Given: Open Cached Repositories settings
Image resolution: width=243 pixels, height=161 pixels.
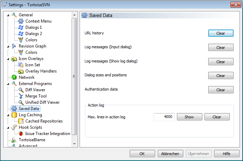Looking at the screenshot, I should pyautogui.click(x=44, y=121).
